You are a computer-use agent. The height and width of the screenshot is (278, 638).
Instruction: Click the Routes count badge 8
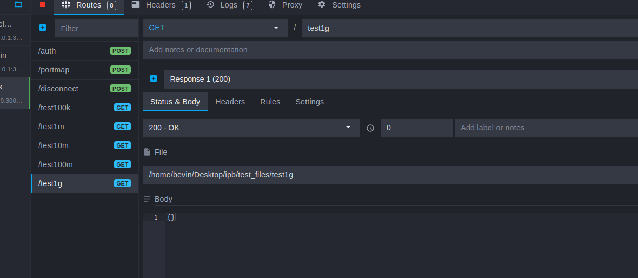111,5
